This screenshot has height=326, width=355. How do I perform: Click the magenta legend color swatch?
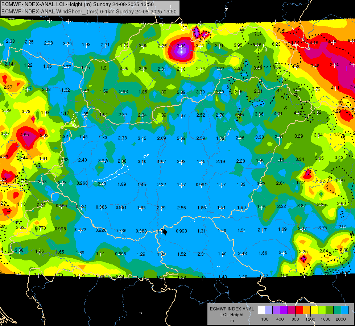[292, 310]
